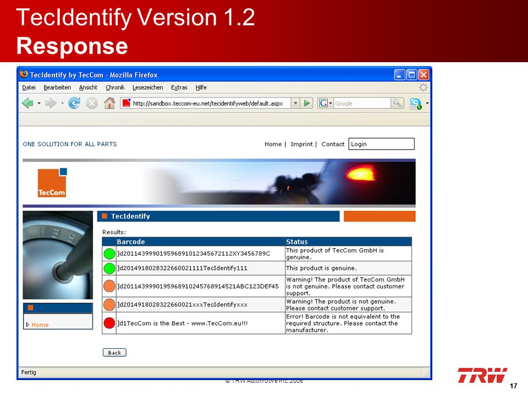Open the back history dropdown arrow
528x396 pixels.
pos(39,103)
